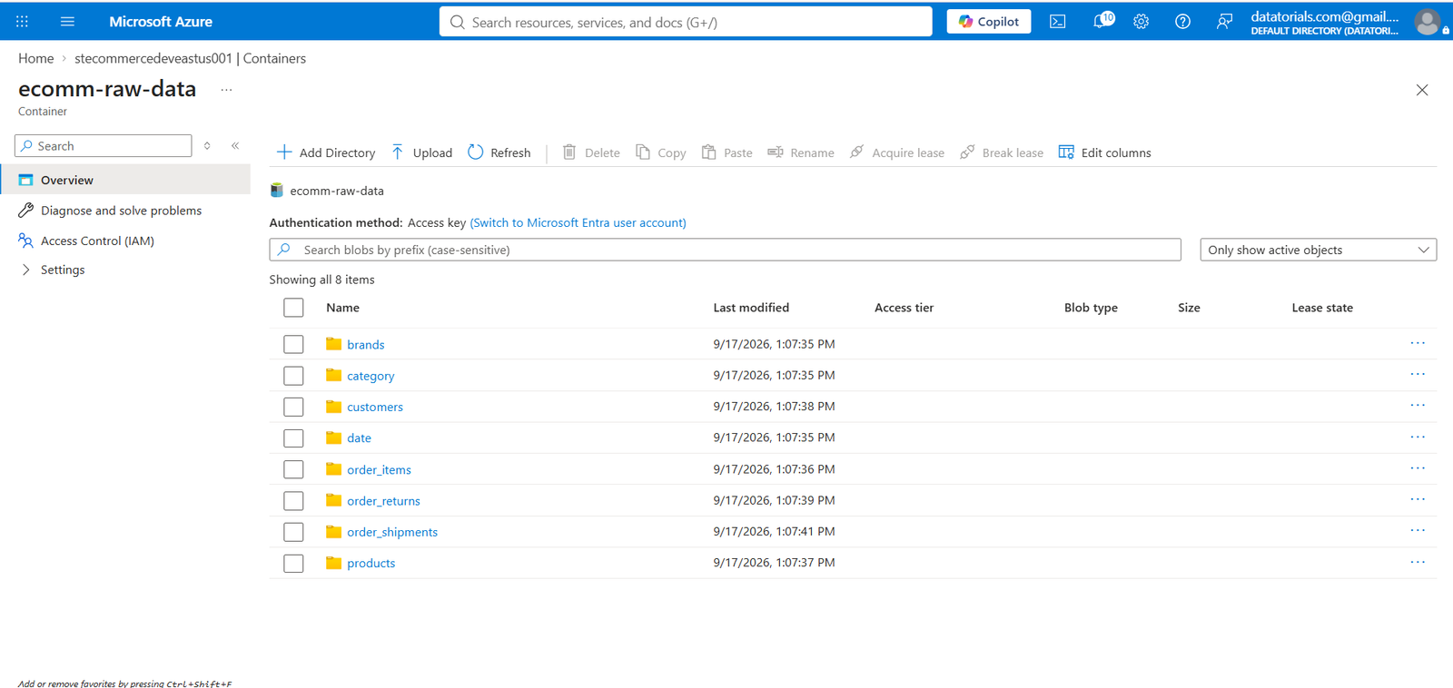Image resolution: width=1453 pixels, height=688 pixels.
Task: Click the Search blobs by prefix field
Action: click(x=725, y=250)
